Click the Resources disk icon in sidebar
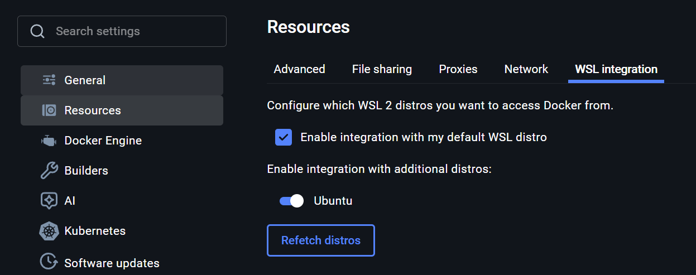Viewport: 696px width, 275px height. [49, 110]
